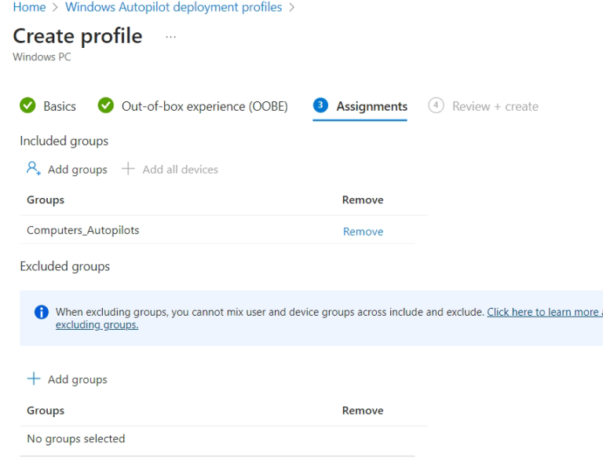Click Groups column header under Included groups
The height and width of the screenshot is (465, 603).
click(x=46, y=200)
